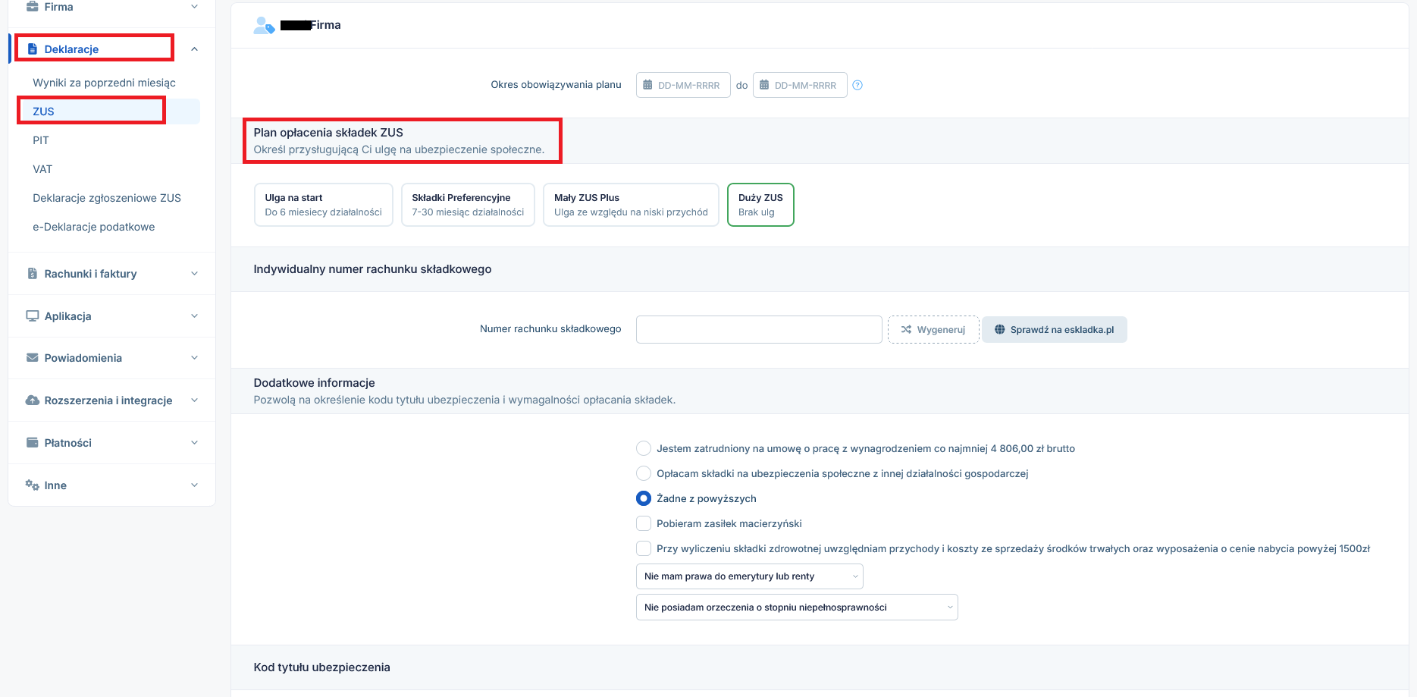Click the Rozszerzenia i integracje cloud icon
1417x697 pixels.
tap(33, 400)
